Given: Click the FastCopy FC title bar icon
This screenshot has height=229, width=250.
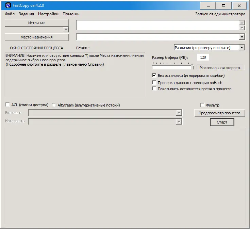Looking at the screenshot, I should (x=8, y=5).
